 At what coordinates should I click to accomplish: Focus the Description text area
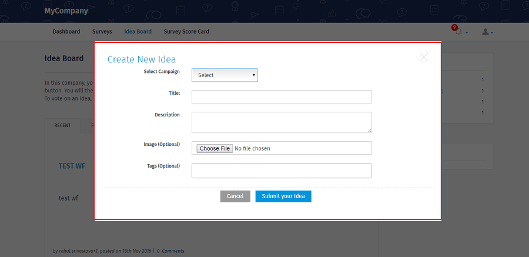pyautogui.click(x=282, y=122)
